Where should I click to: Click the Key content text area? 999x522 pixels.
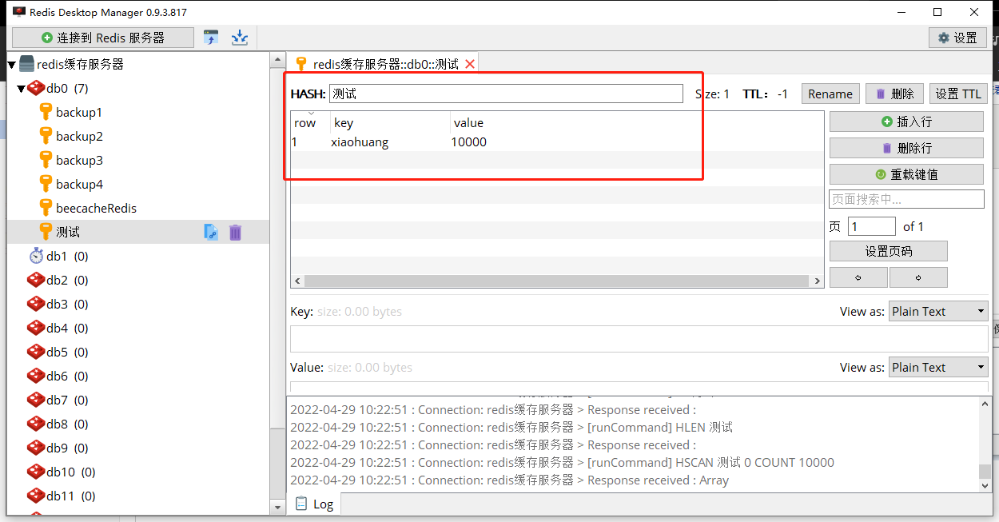pos(639,339)
